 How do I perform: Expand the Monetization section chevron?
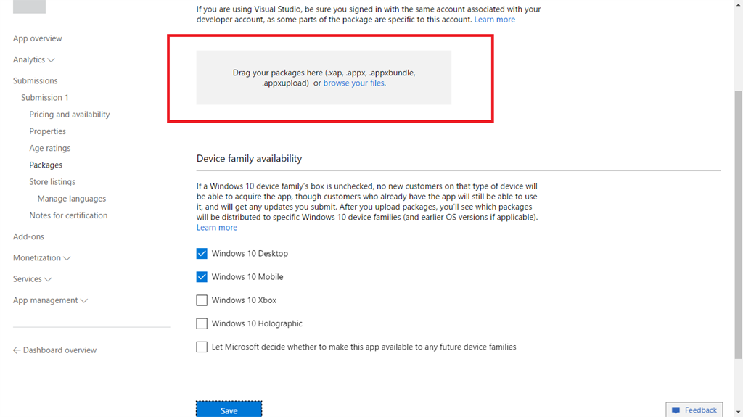click(67, 258)
